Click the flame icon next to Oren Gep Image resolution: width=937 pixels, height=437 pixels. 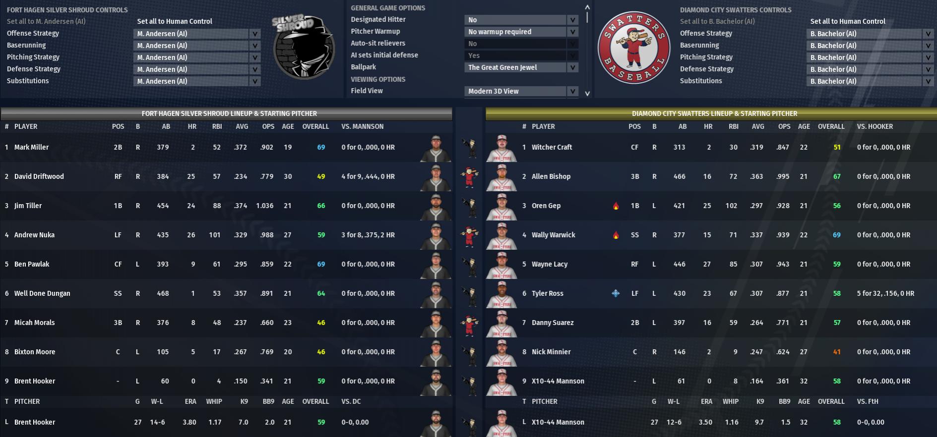(x=616, y=206)
